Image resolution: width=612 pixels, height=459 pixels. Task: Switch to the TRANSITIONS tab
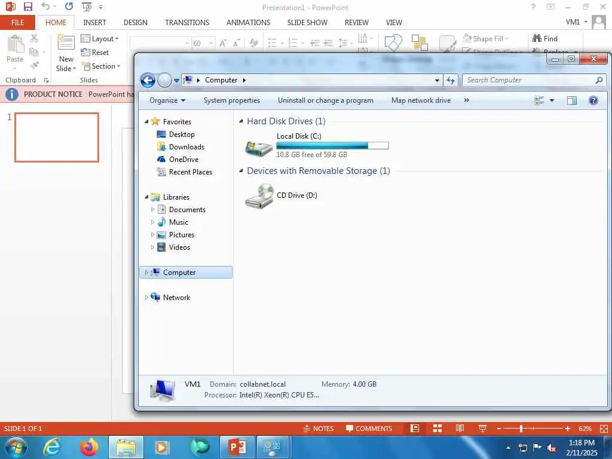tap(187, 22)
